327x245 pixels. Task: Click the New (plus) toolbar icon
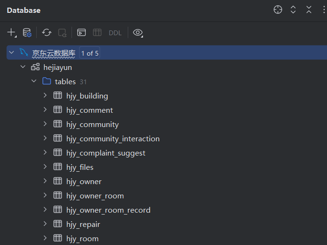11,33
